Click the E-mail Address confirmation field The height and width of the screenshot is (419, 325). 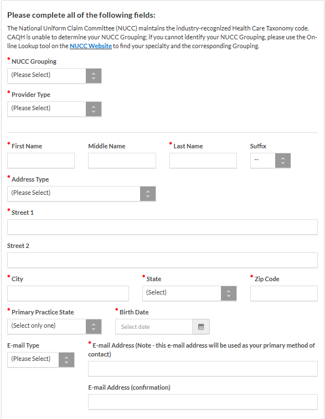tap(203, 402)
